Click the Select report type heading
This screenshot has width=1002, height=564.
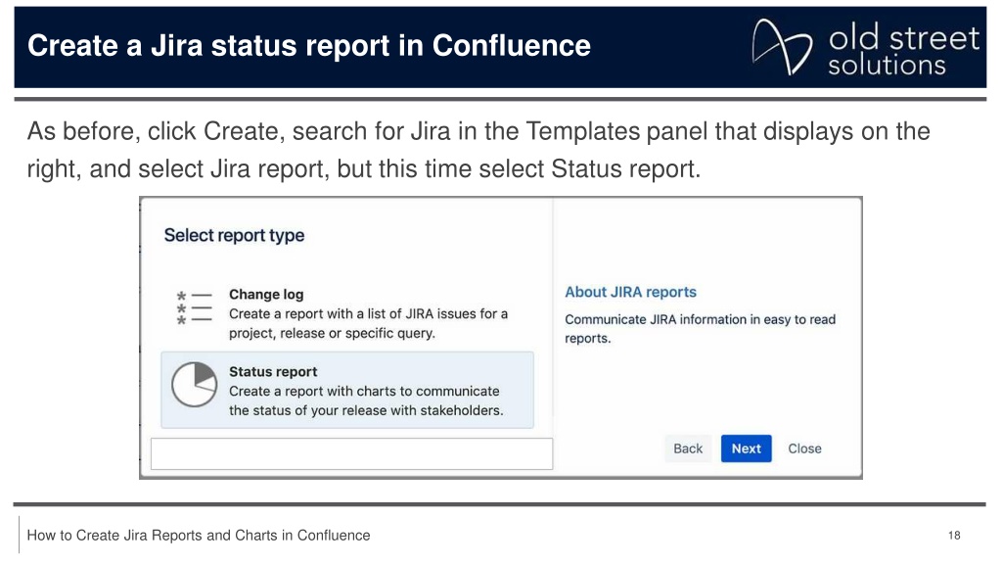234,235
